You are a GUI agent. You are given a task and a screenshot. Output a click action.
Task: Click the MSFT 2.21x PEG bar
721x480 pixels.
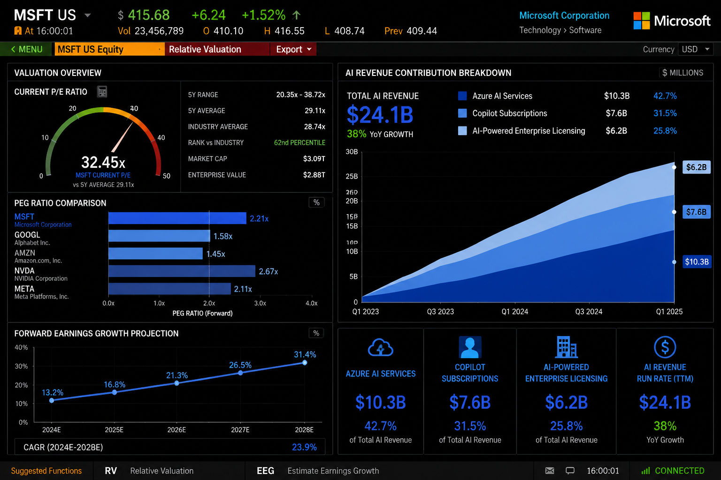coord(177,218)
